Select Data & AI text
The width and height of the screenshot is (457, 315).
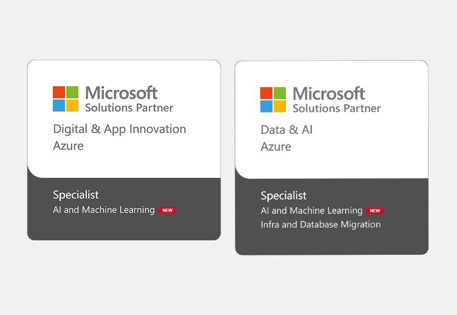click(x=286, y=130)
